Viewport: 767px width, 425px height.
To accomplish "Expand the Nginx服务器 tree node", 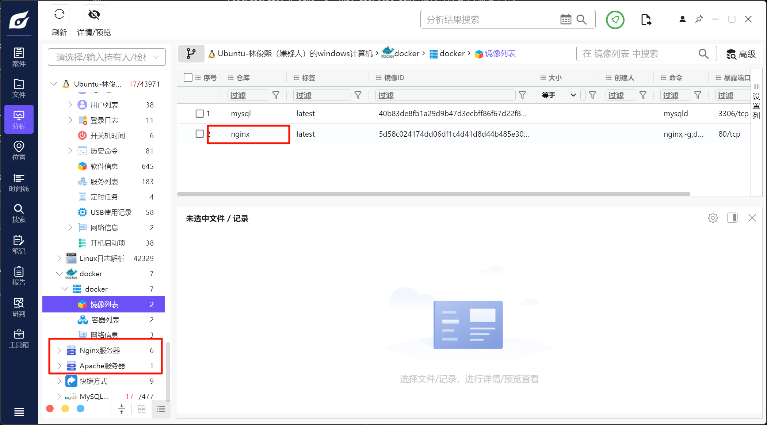I will coord(59,350).
